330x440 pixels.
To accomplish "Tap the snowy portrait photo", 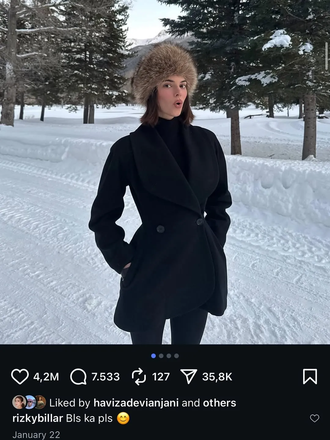I will click(x=165, y=172).
